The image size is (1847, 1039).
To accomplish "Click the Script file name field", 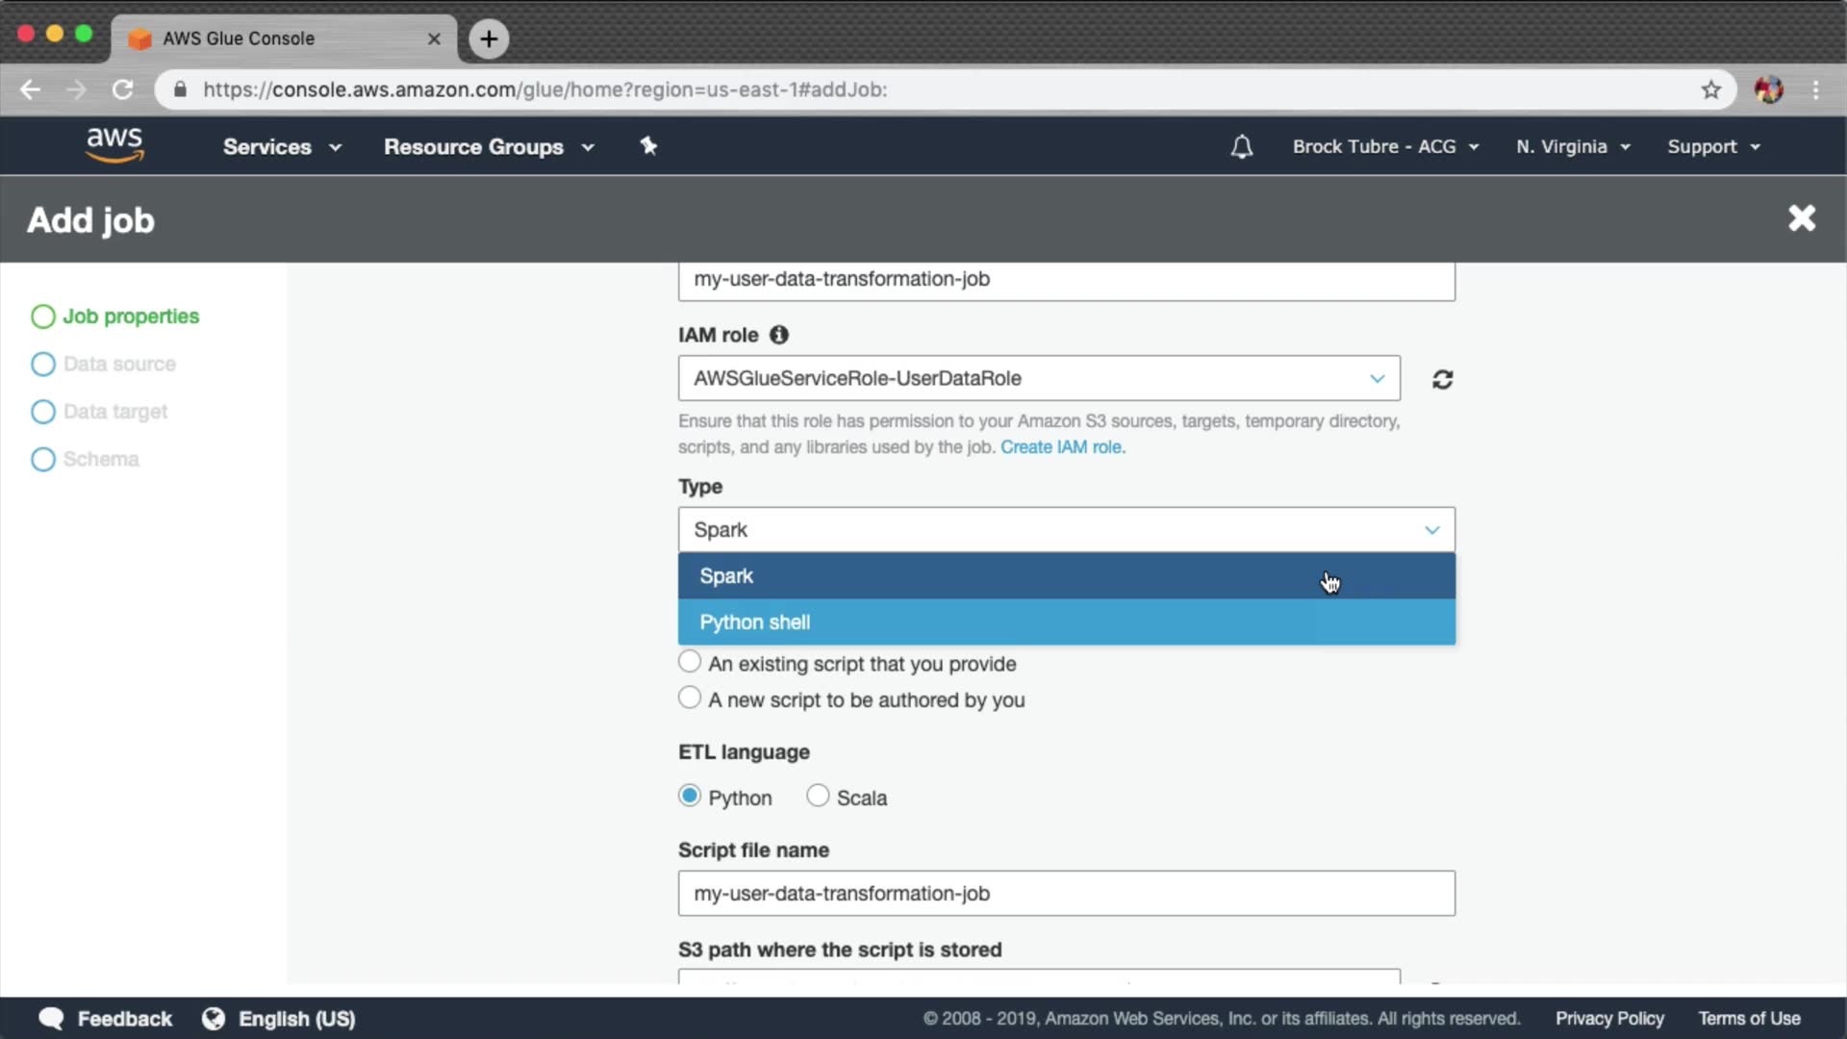I will tap(1066, 893).
